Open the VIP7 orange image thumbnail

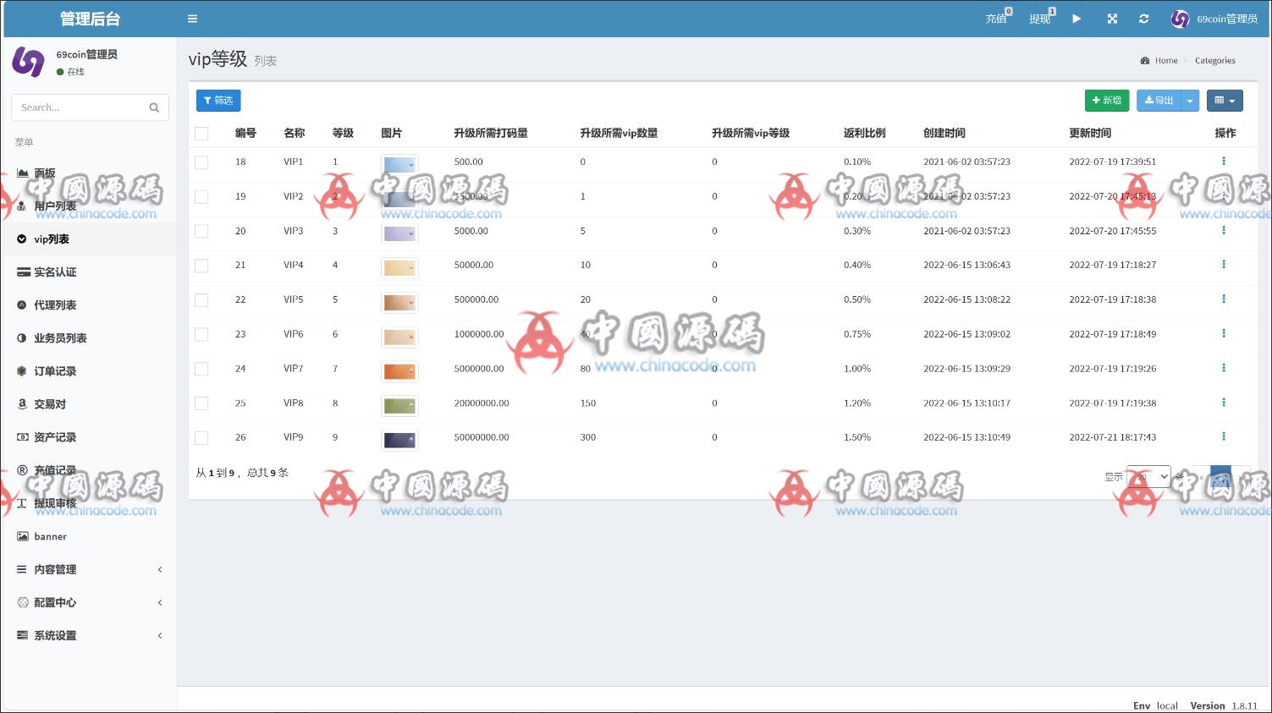tap(399, 371)
